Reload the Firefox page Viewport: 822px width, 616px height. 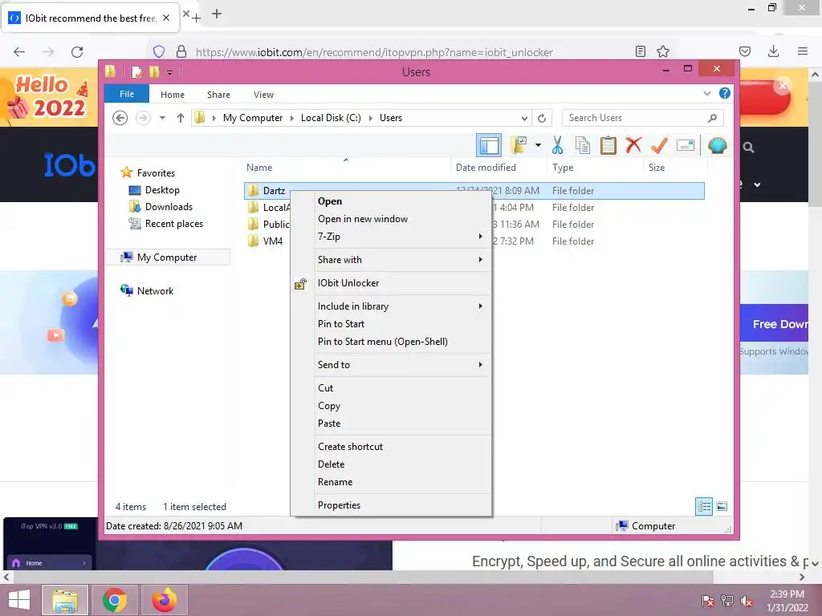coord(77,52)
